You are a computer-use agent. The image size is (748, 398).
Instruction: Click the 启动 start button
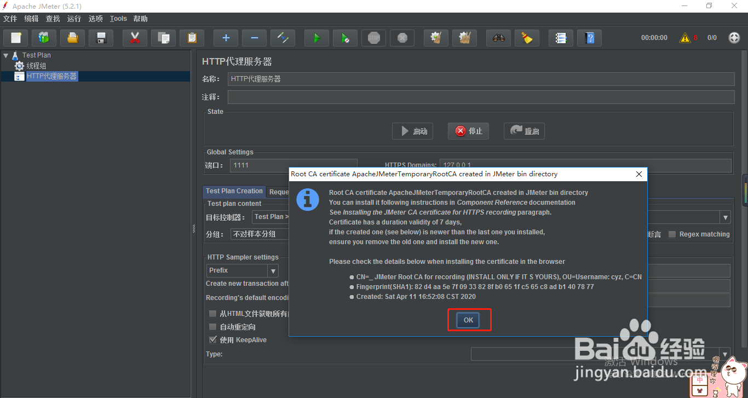click(413, 131)
